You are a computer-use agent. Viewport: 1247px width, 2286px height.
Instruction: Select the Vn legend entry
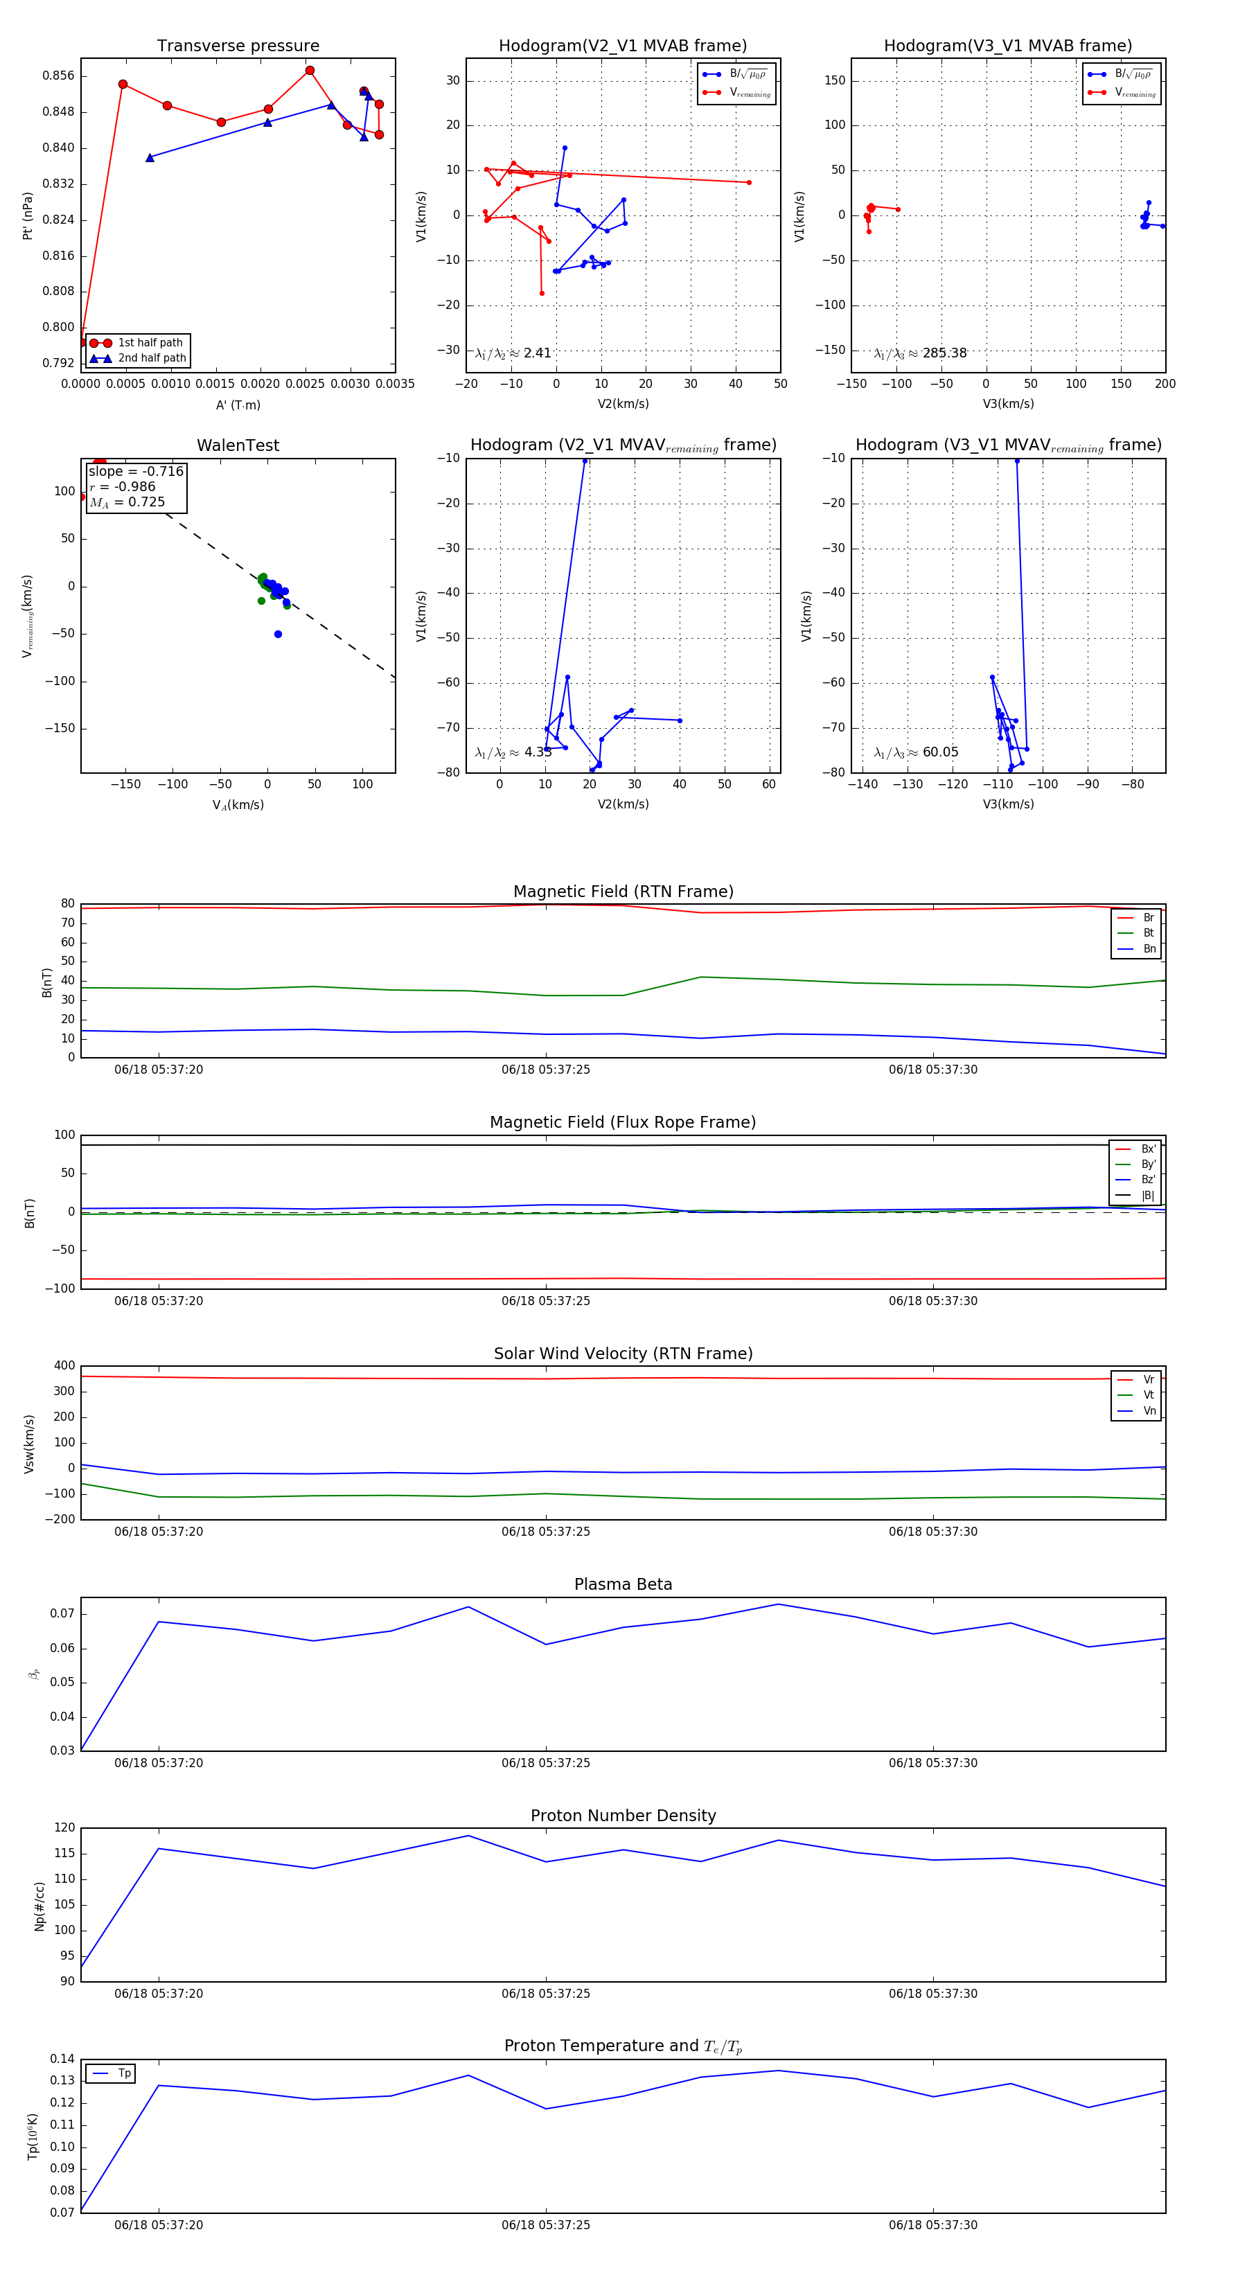(1137, 1411)
